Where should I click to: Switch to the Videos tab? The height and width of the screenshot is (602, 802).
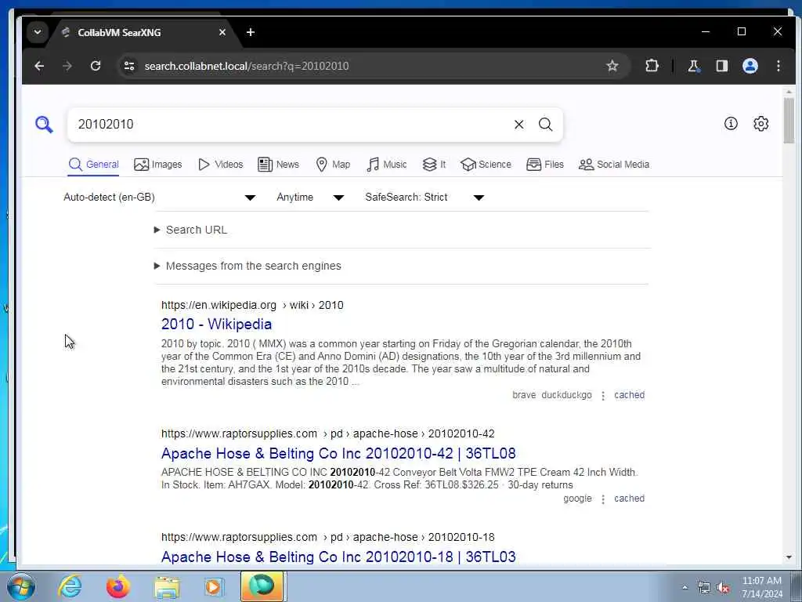tap(220, 165)
